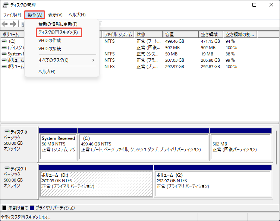
Task: Click the プライマリ パーティション blue legend swatch
Action: (32, 208)
